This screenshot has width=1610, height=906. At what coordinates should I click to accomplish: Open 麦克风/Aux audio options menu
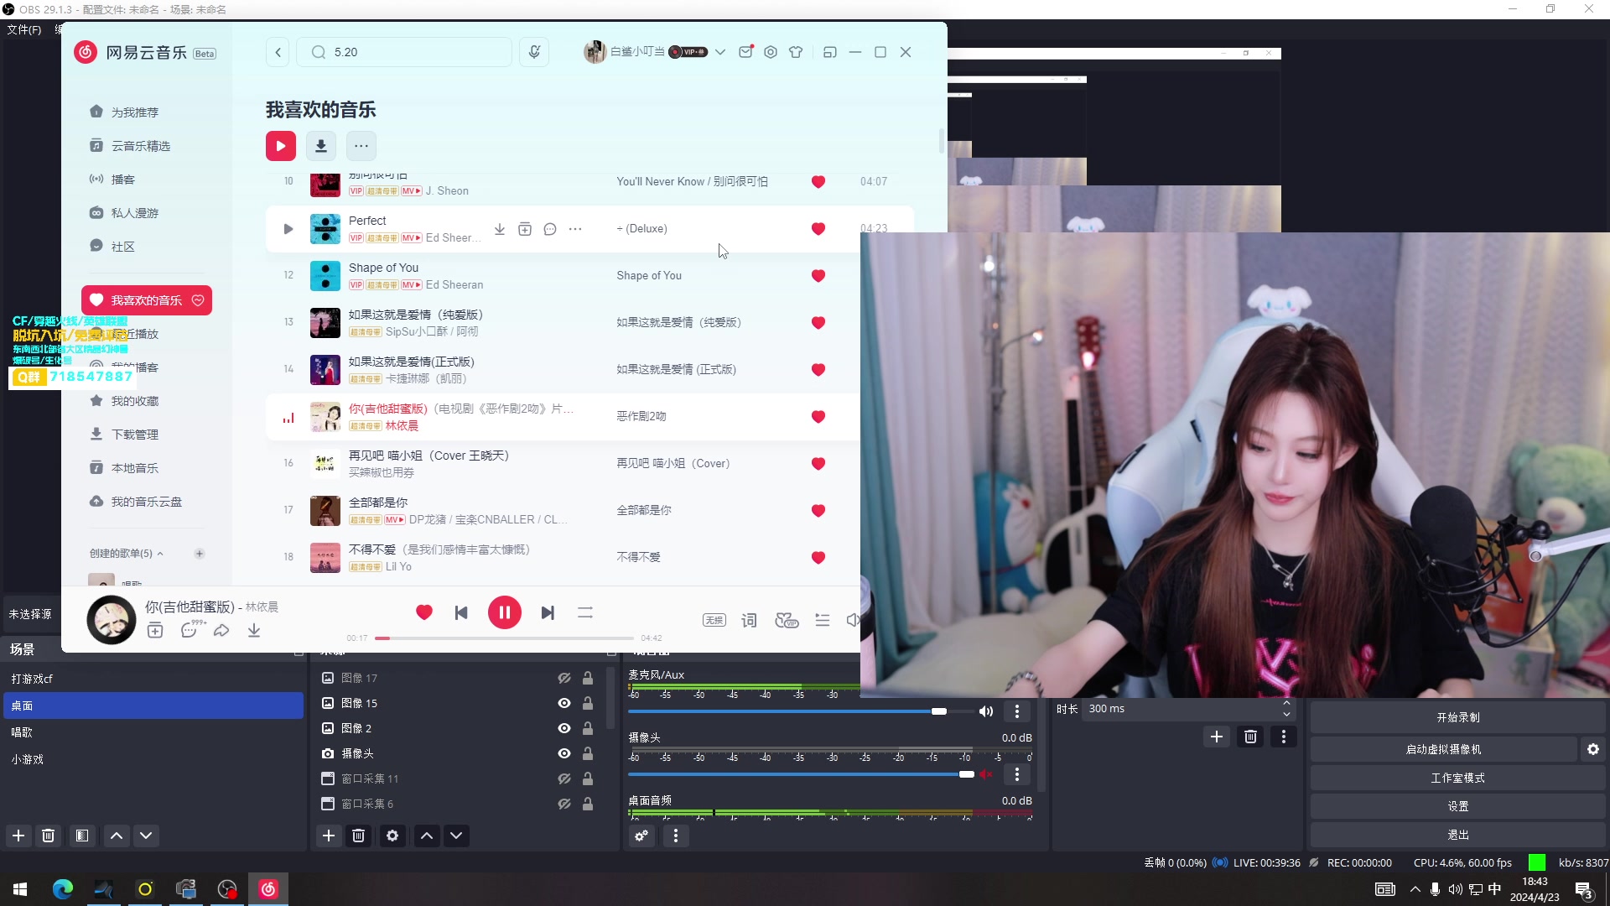coord(1017,711)
